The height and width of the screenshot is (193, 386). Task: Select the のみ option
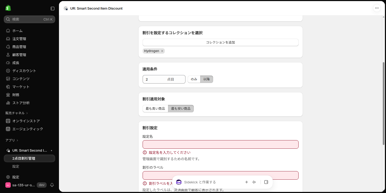[x=194, y=79]
